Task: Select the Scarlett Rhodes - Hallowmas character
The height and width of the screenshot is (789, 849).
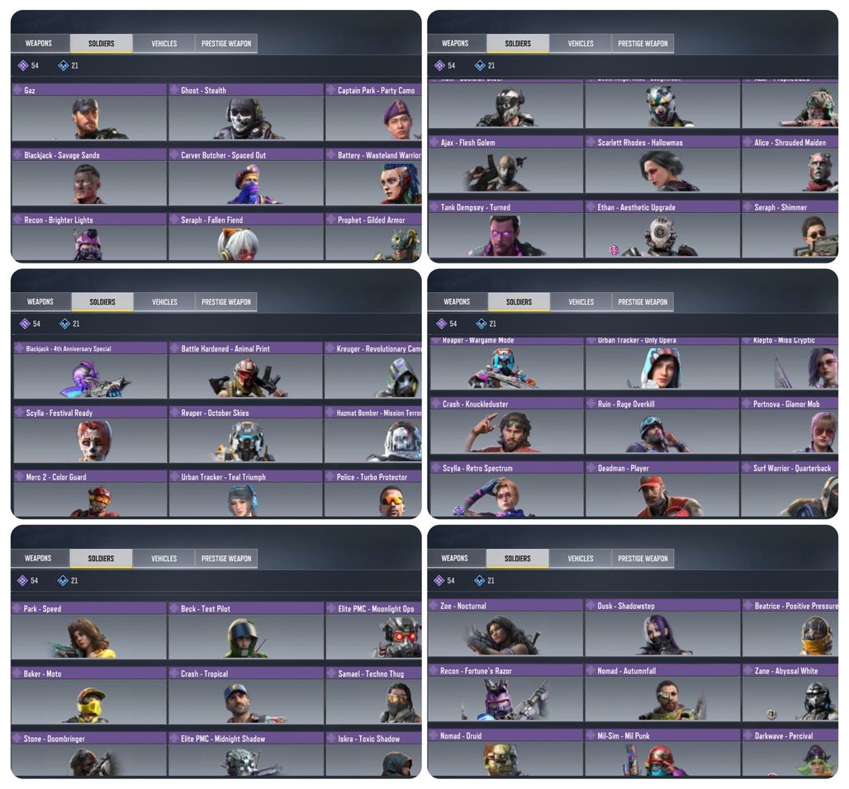Action: [662, 164]
